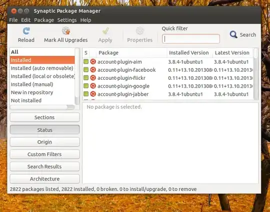Open the Settings menu
This screenshot has height=212, width=270.
pyautogui.click(x=67, y=20)
